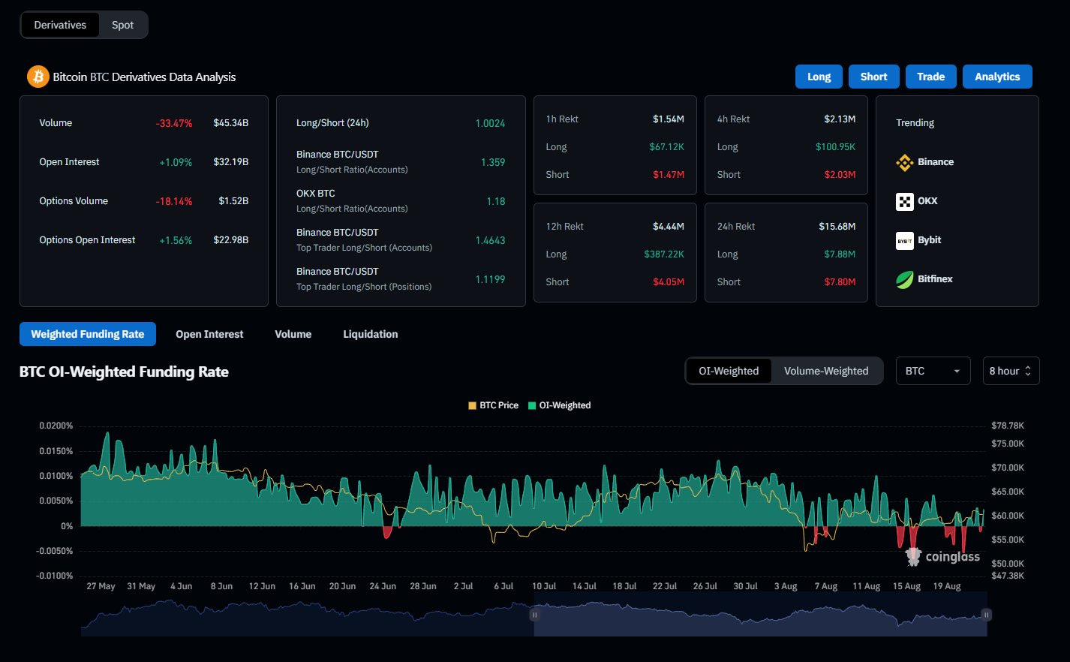Open the OKX trending link

tap(927, 201)
